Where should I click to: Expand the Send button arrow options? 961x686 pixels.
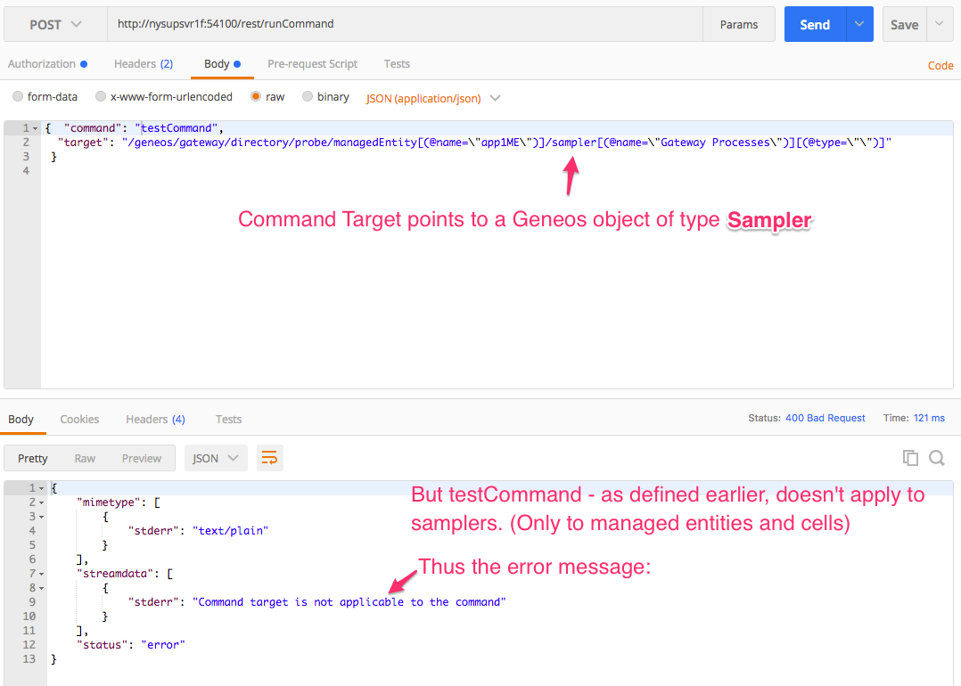859,25
